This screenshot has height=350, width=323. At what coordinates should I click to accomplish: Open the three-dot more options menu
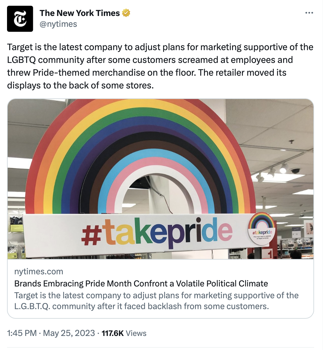[x=309, y=13]
